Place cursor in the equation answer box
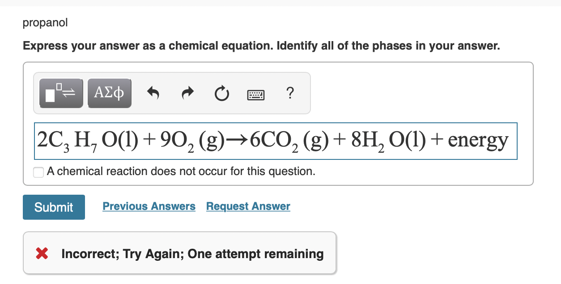 coord(275,141)
